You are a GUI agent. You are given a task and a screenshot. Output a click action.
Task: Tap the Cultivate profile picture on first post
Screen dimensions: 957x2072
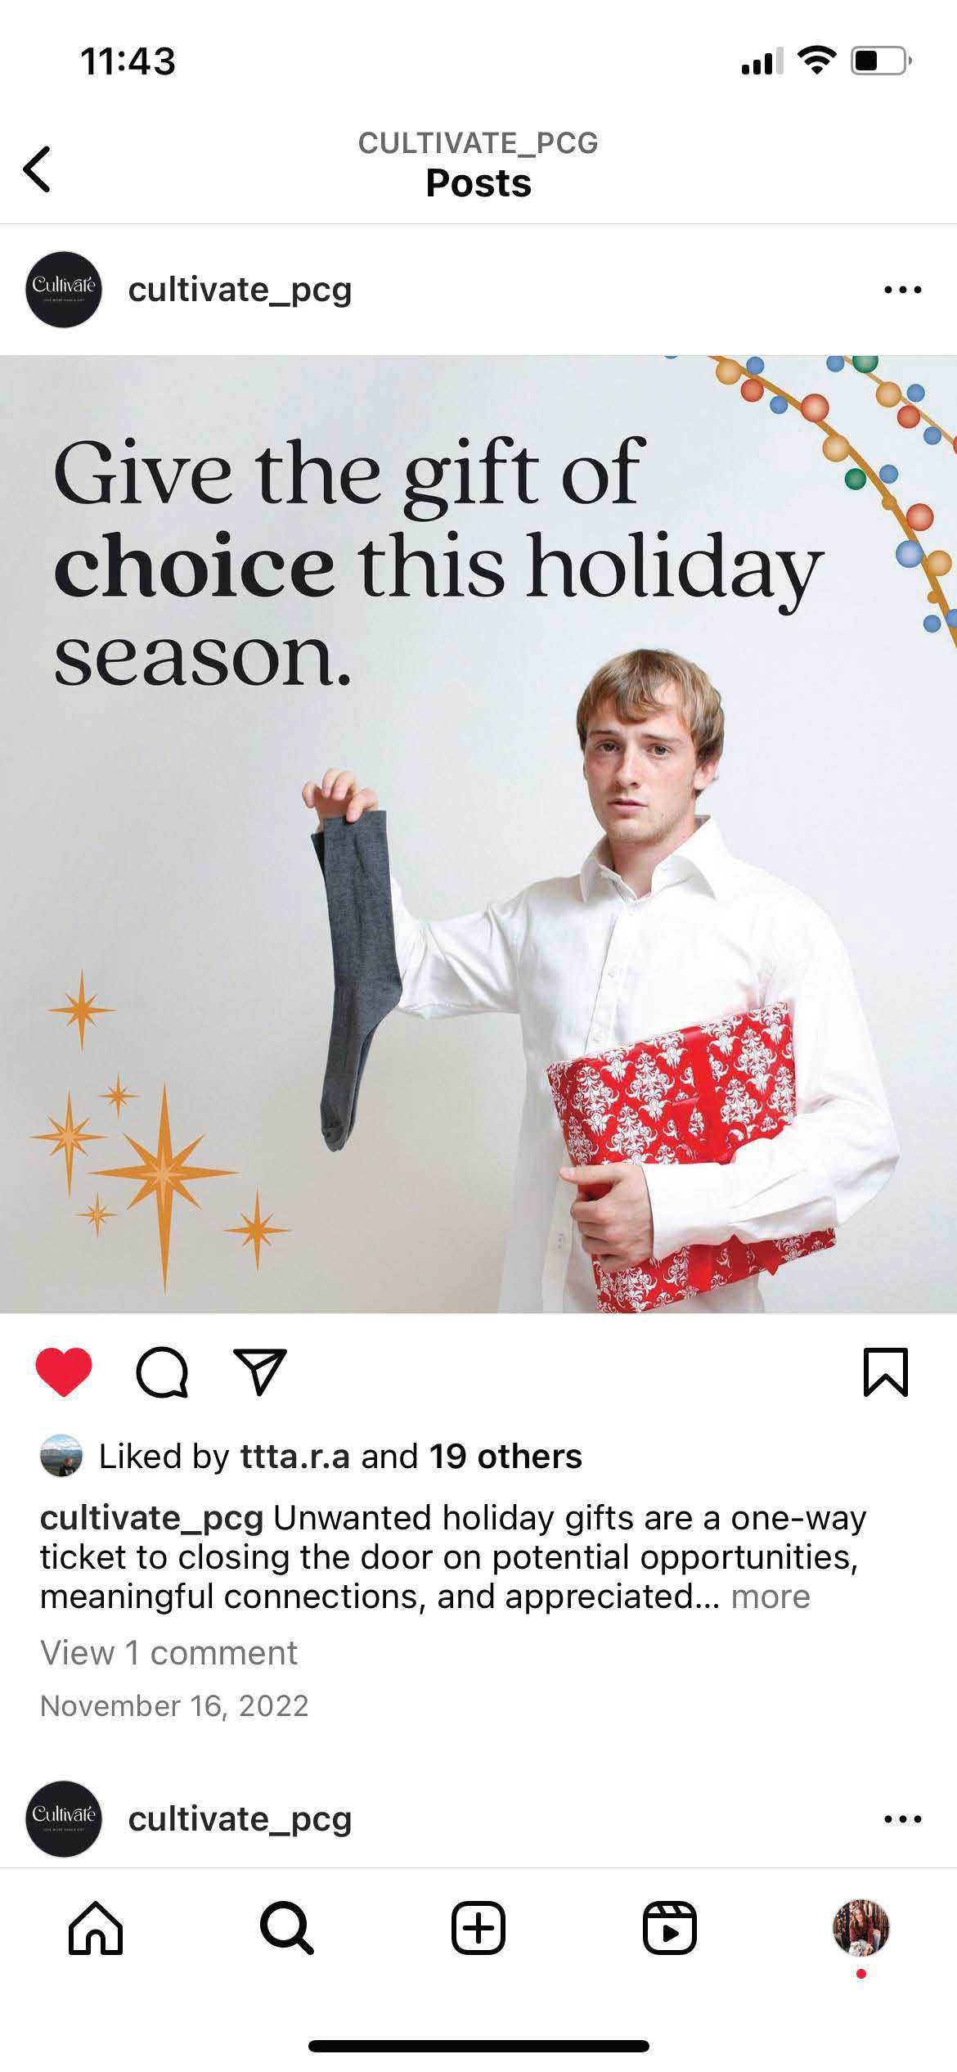tap(64, 290)
